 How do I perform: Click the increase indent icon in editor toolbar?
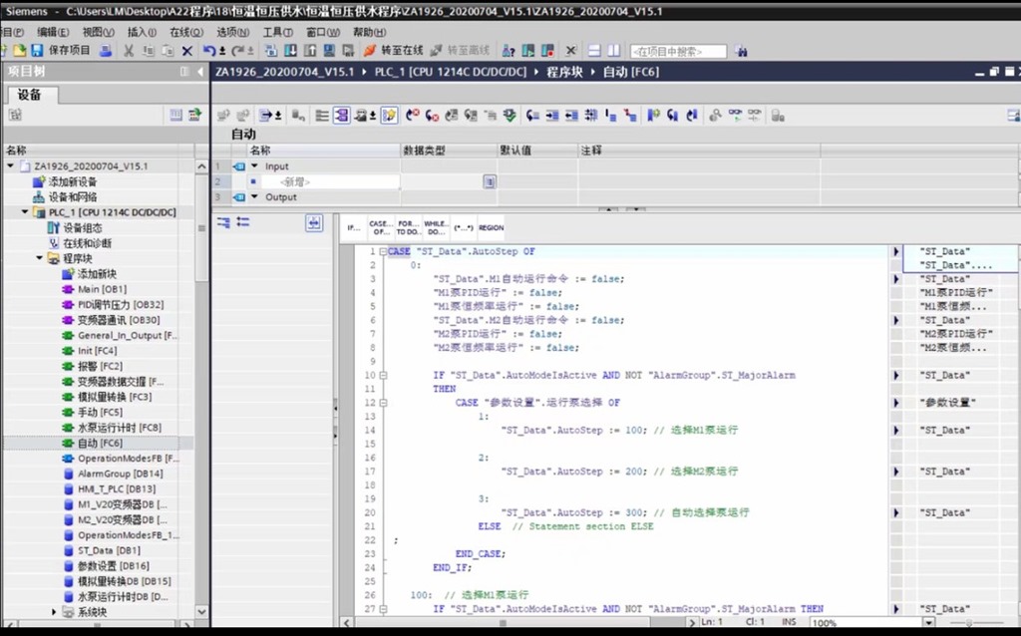[552, 116]
